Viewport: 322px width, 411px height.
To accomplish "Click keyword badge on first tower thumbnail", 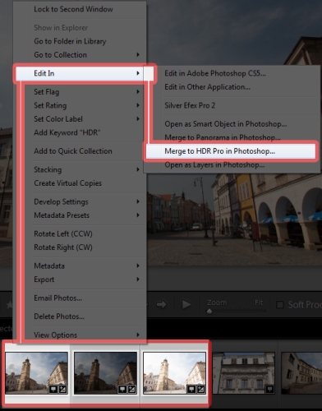I will pos(53,389).
